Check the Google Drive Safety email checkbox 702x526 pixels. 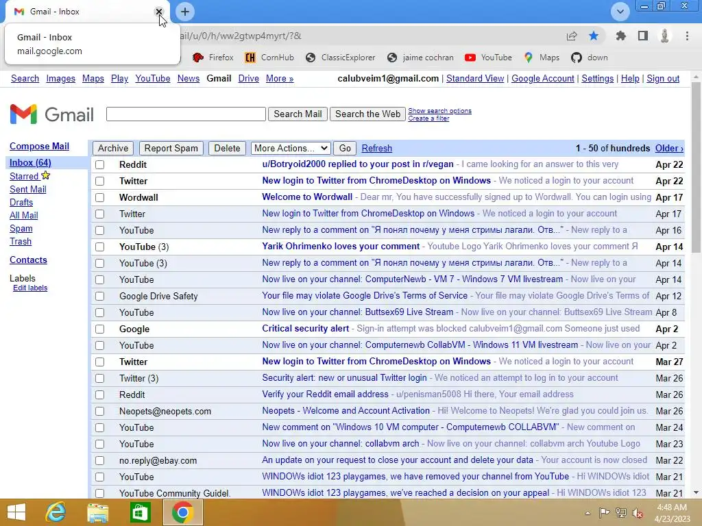[100, 296]
